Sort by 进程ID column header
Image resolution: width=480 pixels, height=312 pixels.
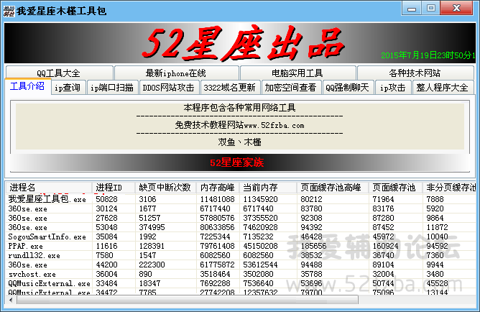point(114,188)
